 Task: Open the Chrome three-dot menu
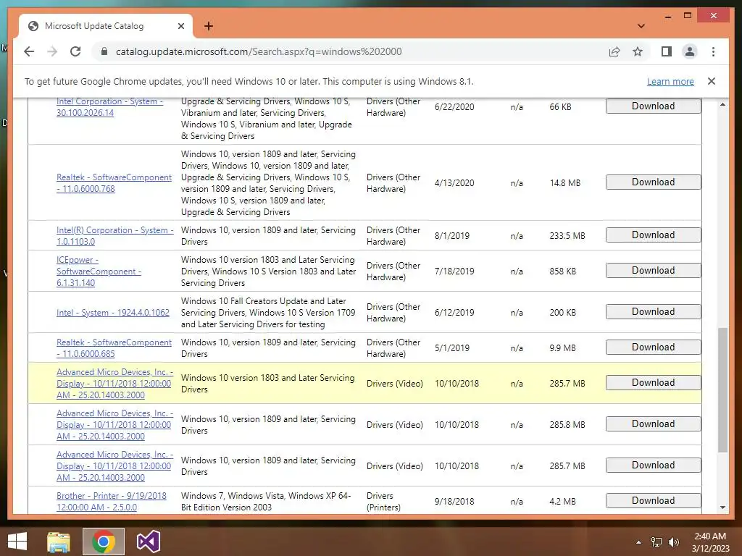click(x=713, y=51)
